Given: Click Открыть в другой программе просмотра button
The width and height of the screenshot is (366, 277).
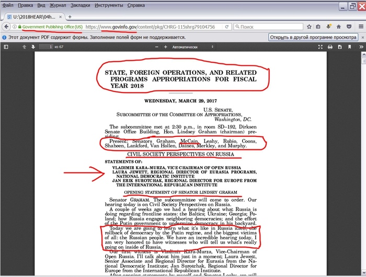Looking at the screenshot, I should coord(313,37).
